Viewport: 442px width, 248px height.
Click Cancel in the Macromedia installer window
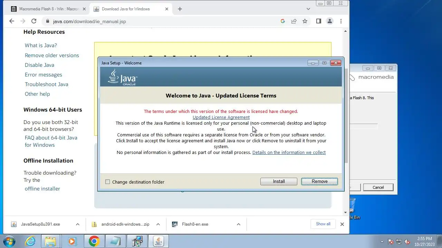(x=378, y=187)
